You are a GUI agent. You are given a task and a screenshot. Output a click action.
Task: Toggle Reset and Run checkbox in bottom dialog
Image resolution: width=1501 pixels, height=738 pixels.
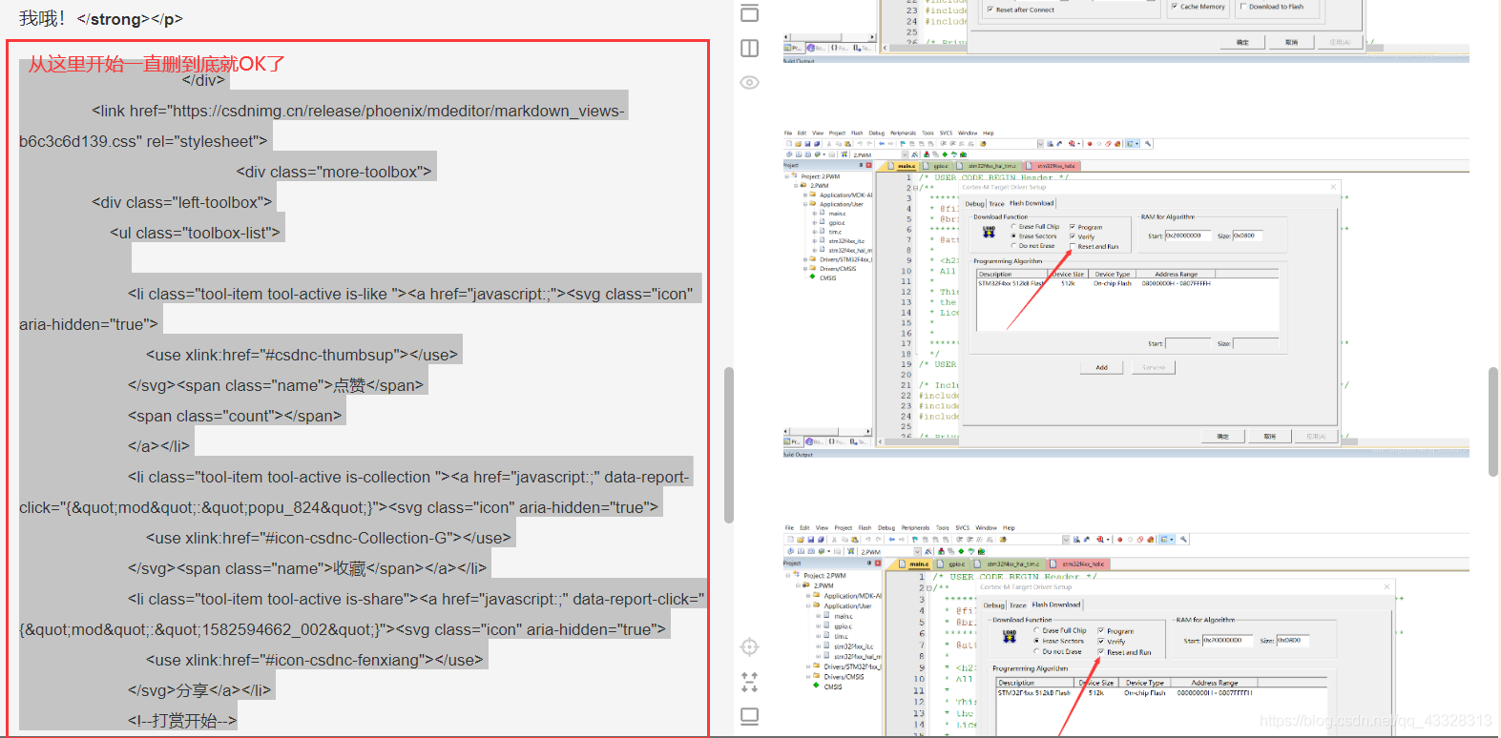point(1101,652)
